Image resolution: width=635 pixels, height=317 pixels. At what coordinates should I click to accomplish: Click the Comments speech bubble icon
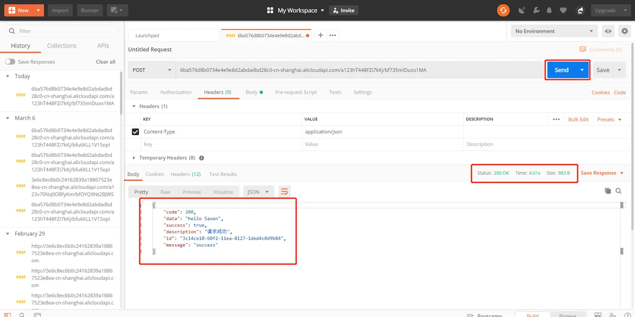click(x=583, y=49)
